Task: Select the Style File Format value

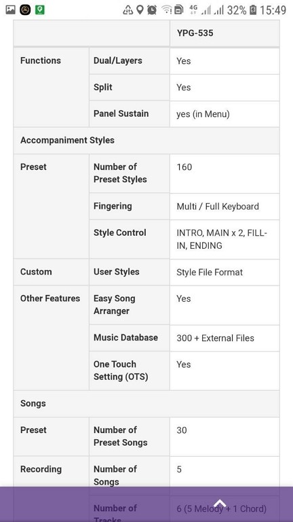Action: coord(210,273)
